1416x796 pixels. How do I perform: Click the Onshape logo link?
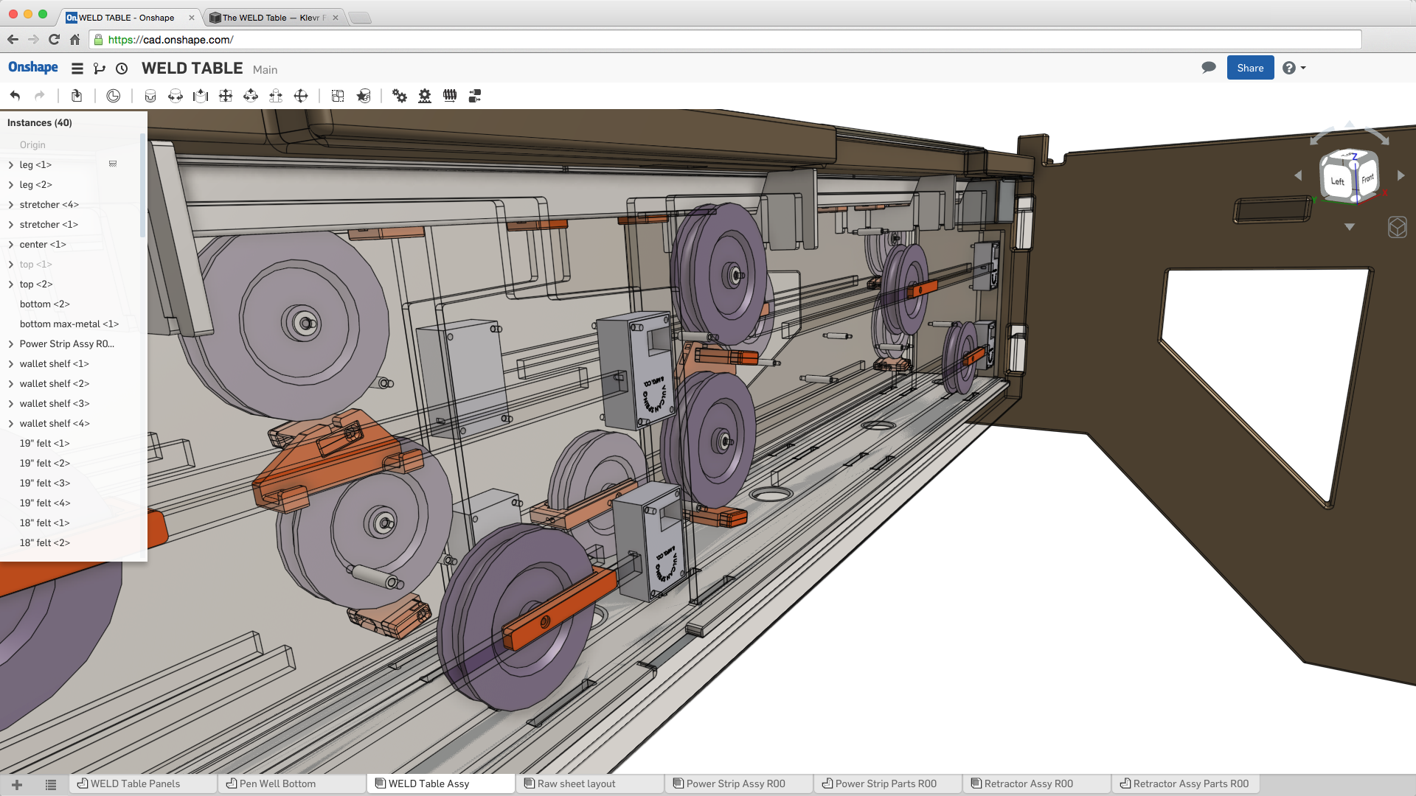33,68
